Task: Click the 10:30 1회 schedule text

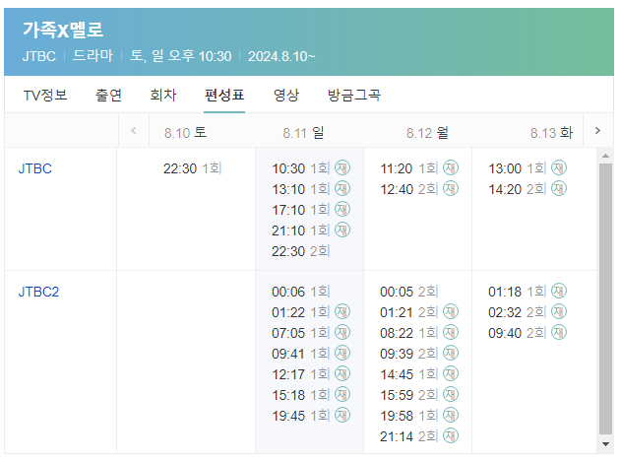Action: click(300, 168)
